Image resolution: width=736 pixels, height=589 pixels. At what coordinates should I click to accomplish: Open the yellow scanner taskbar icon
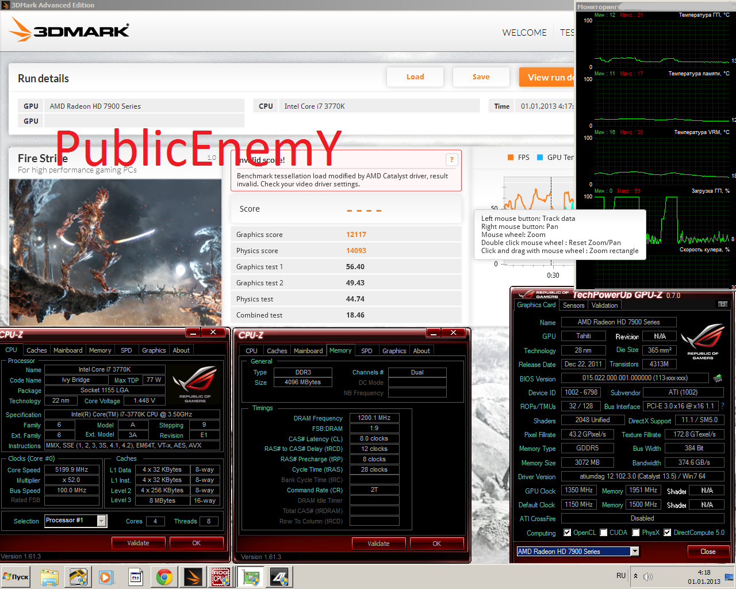click(78, 577)
